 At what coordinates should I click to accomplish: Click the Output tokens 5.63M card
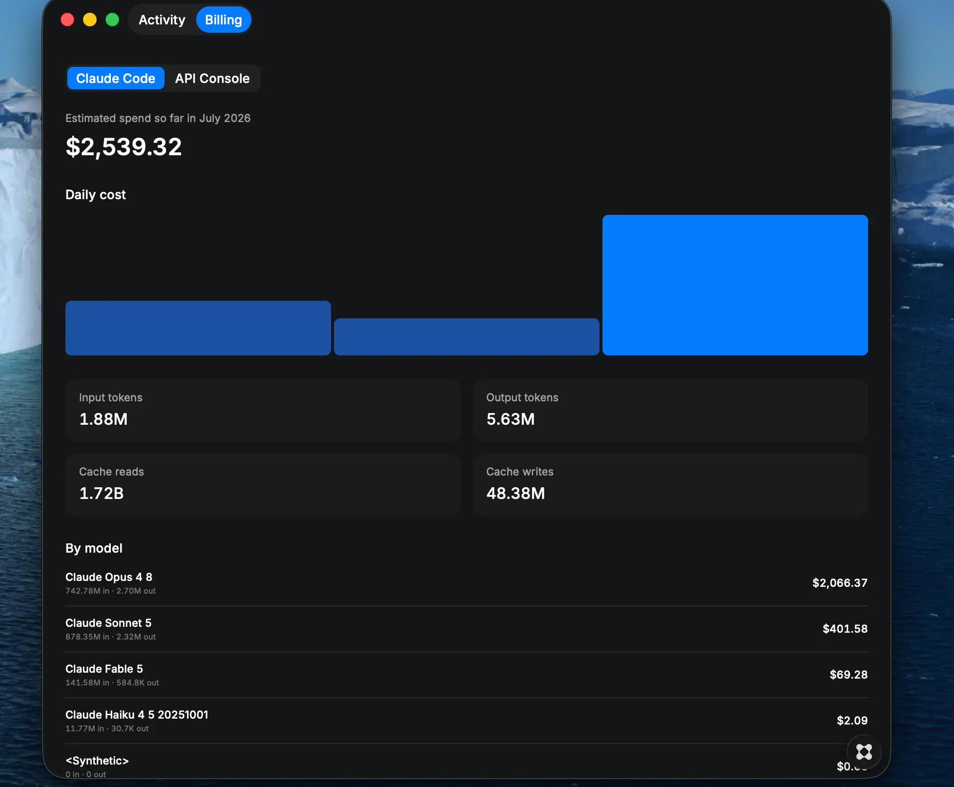pos(670,410)
